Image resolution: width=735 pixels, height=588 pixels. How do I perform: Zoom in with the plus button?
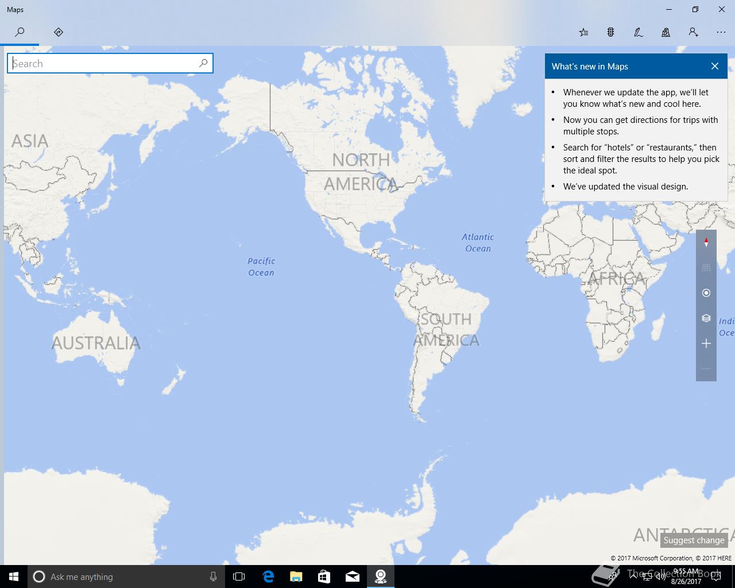coord(706,343)
